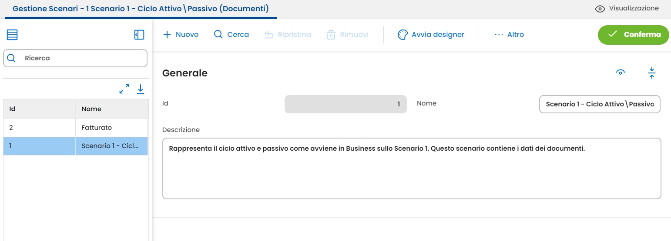Click the magnifier icon in Ricerca box
The height and width of the screenshot is (241, 671).
click(x=12, y=58)
